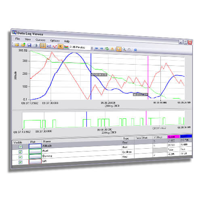
Task: Open the File menu
Action: (17, 39)
